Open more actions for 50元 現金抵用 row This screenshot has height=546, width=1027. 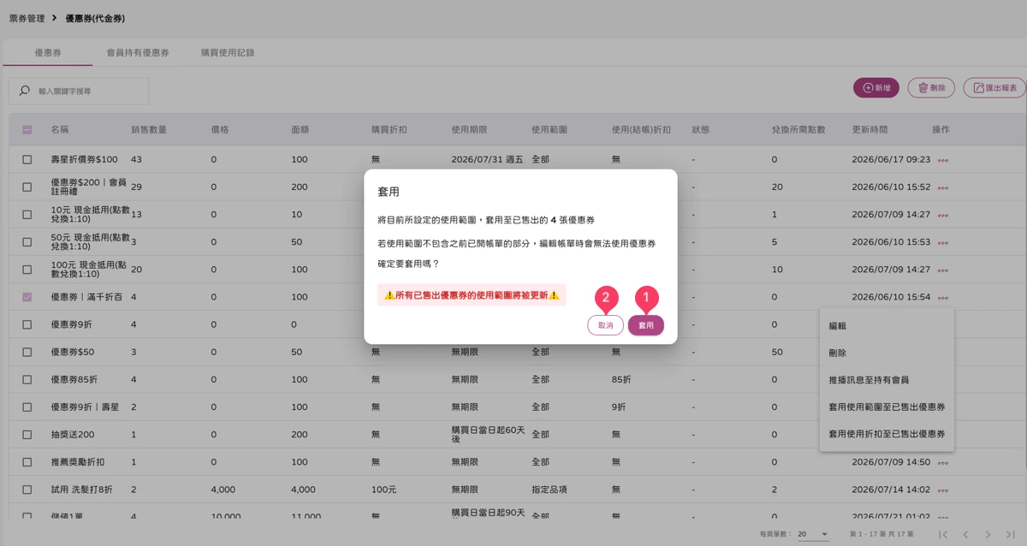point(943,242)
